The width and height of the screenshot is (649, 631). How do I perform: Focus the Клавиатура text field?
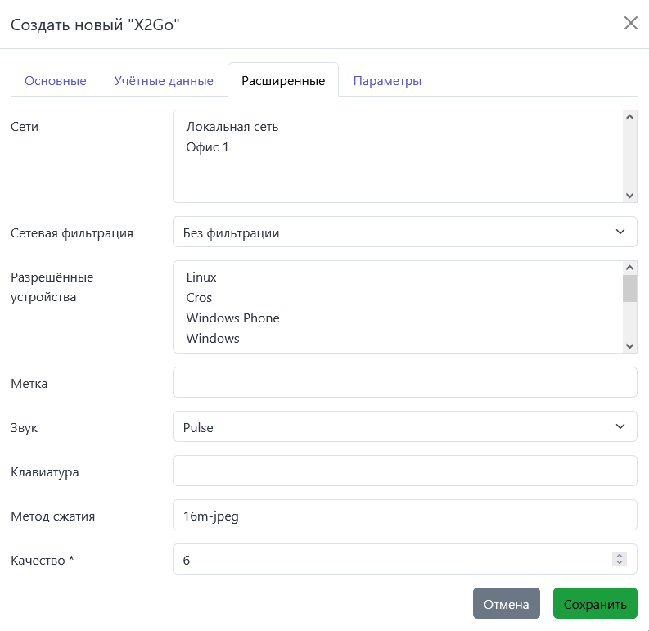click(x=404, y=471)
